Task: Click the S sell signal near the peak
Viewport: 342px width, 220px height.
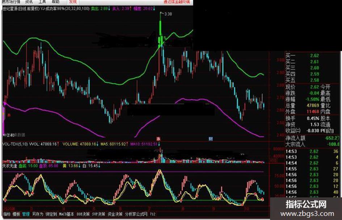Action: [165, 38]
